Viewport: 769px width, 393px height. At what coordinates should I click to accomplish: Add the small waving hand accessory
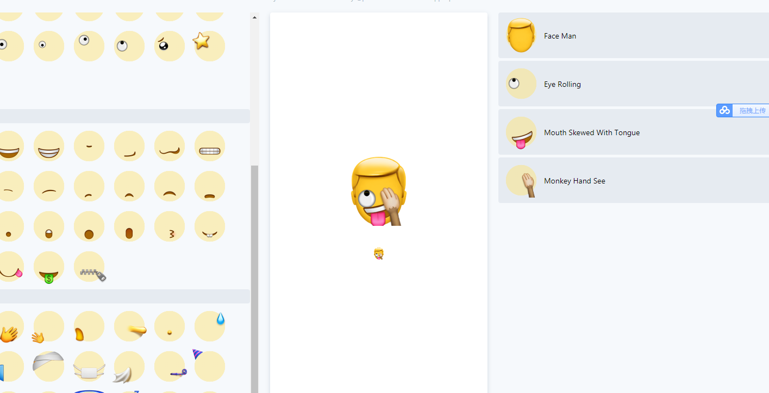coord(49,326)
